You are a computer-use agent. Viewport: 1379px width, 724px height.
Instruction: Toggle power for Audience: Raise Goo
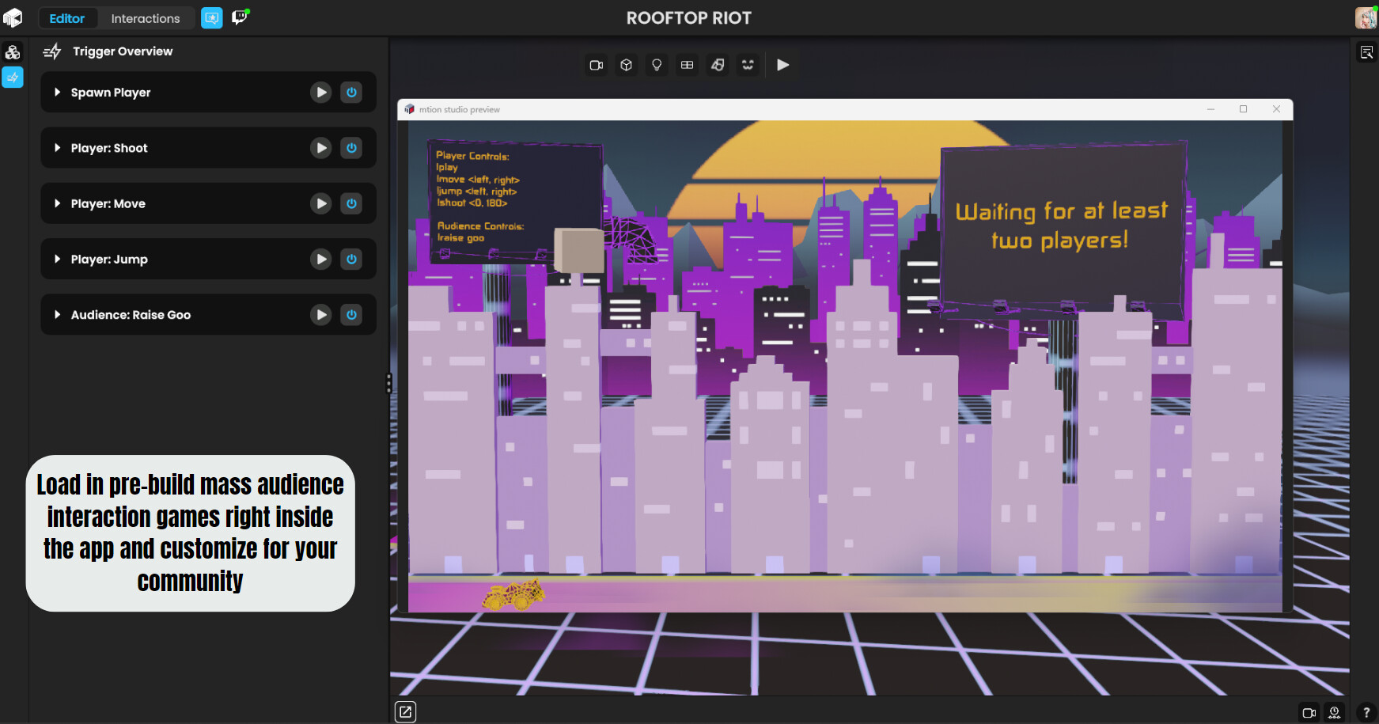pyautogui.click(x=351, y=315)
